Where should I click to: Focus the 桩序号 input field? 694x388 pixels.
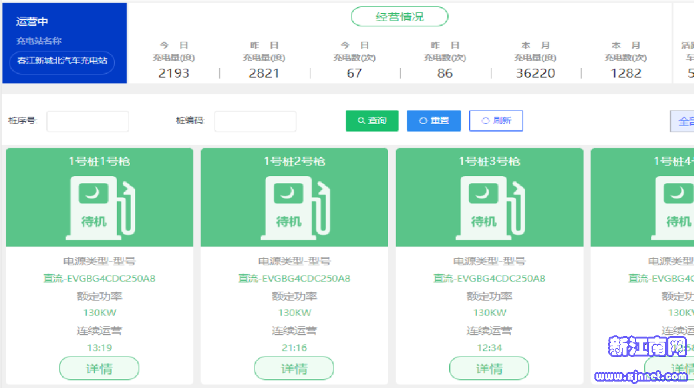[87, 121]
